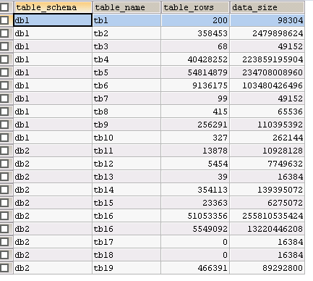
Task: Select the tb14 table_name cell
Action: pyautogui.click(x=127, y=190)
